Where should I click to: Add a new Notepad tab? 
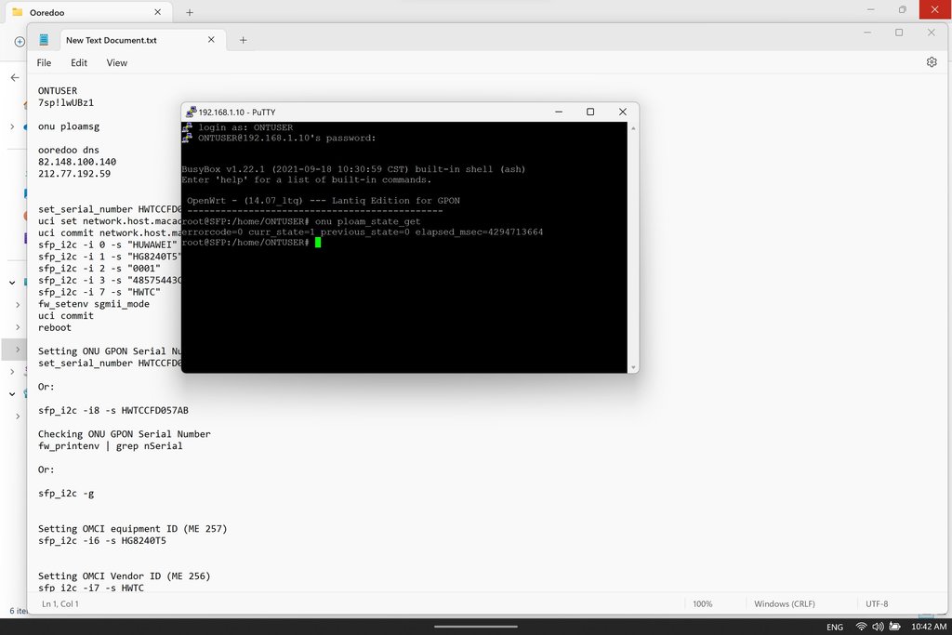tap(243, 40)
